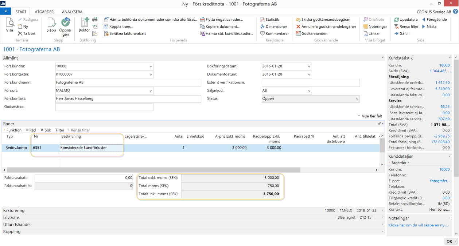This screenshot has width=459, height=246.
Task: Select Flytta negativa rader...
Action: (221, 20)
